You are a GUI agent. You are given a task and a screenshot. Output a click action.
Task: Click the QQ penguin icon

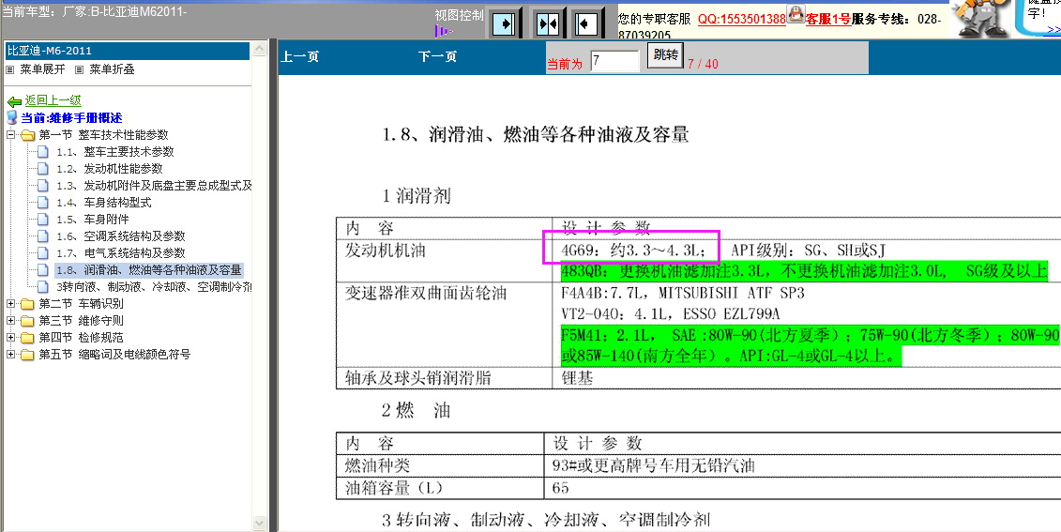pyautogui.click(x=796, y=14)
